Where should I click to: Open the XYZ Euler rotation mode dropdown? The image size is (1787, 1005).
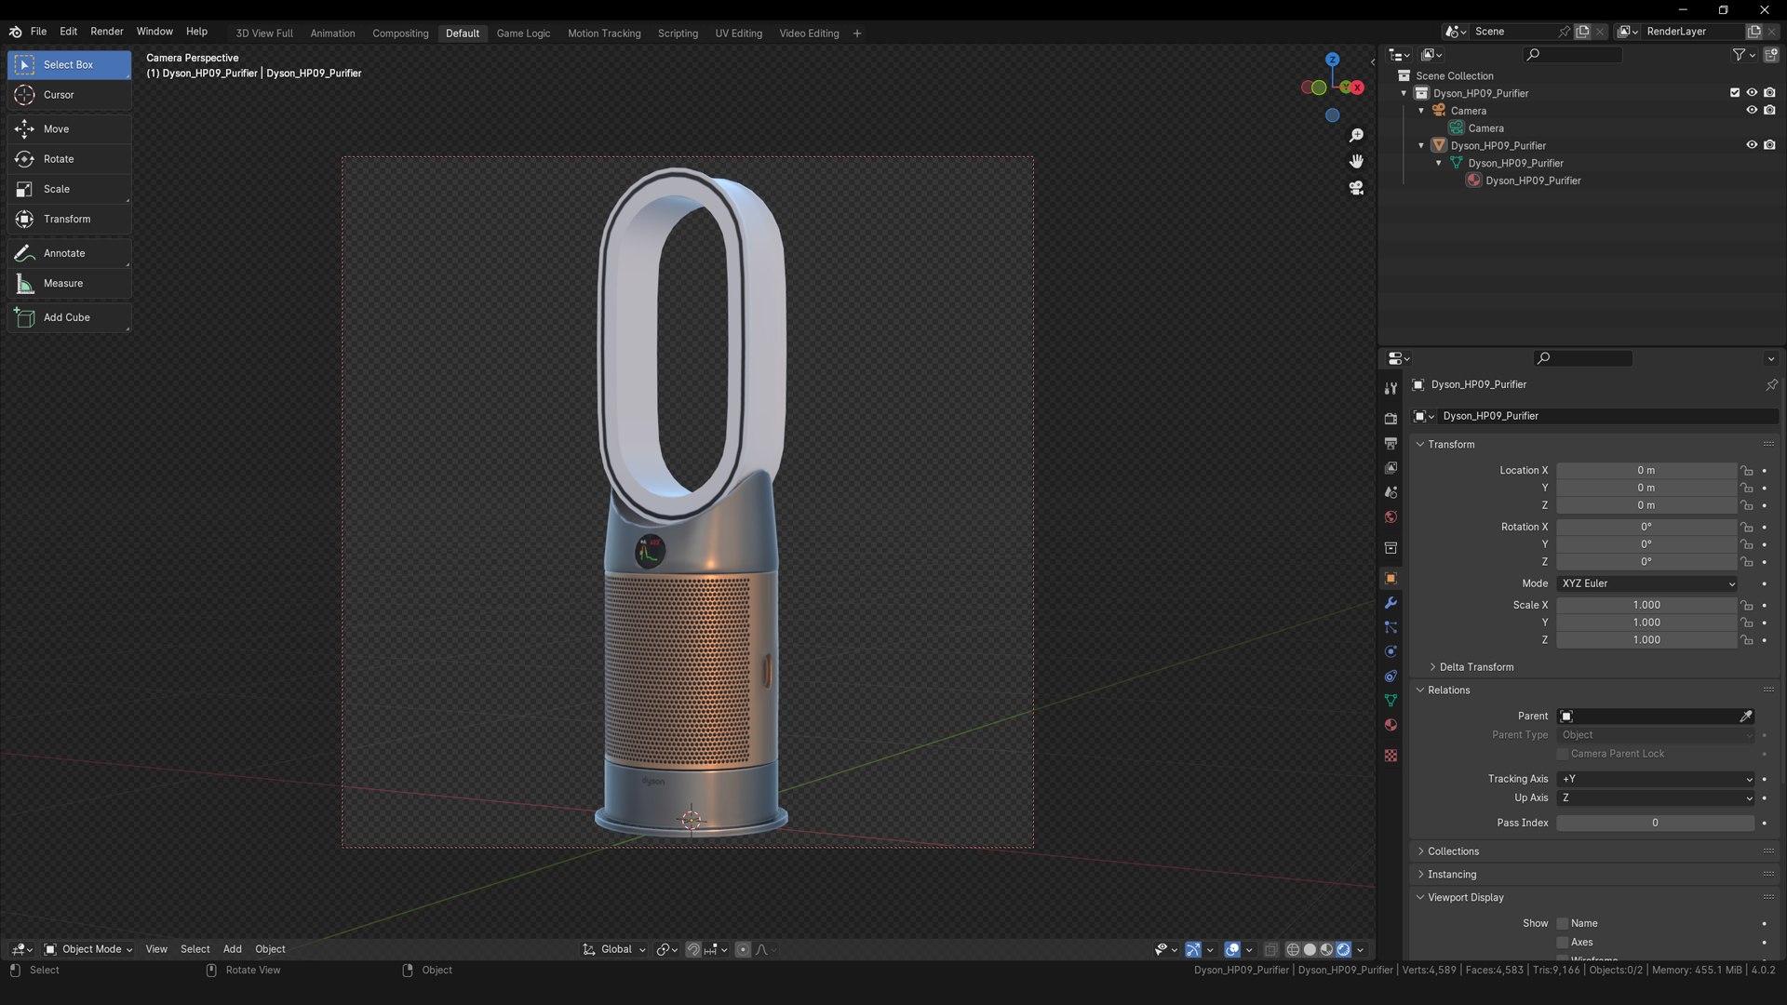[x=1647, y=583]
